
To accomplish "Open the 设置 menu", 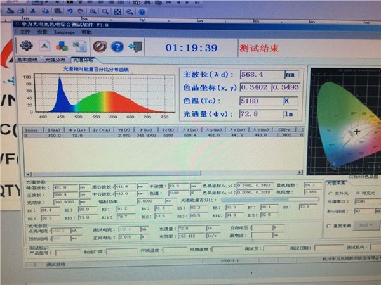I will point(42,32).
